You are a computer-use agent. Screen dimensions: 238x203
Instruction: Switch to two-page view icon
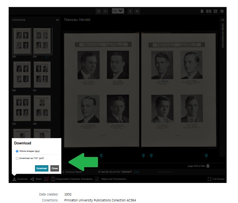pyautogui.click(x=208, y=11)
